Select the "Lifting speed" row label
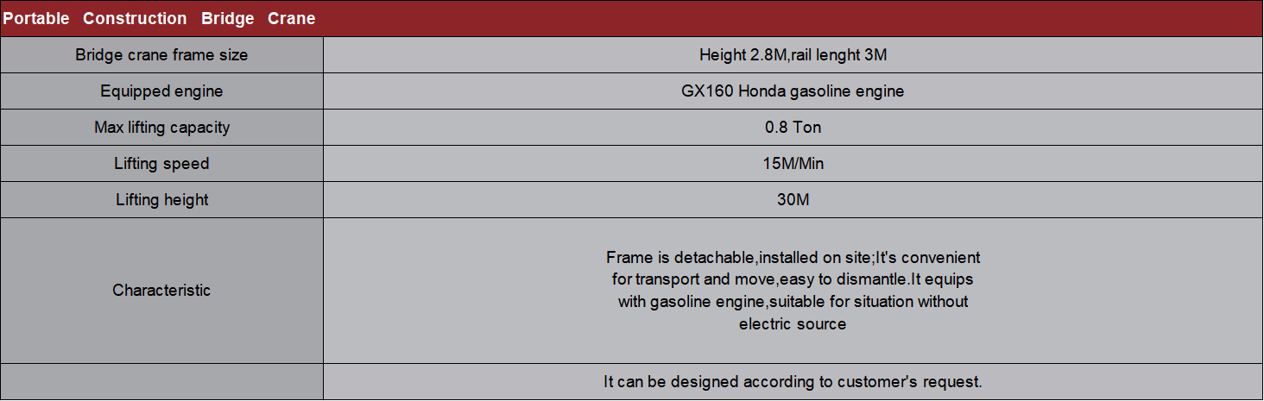The width and height of the screenshot is (1264, 401). 161,164
